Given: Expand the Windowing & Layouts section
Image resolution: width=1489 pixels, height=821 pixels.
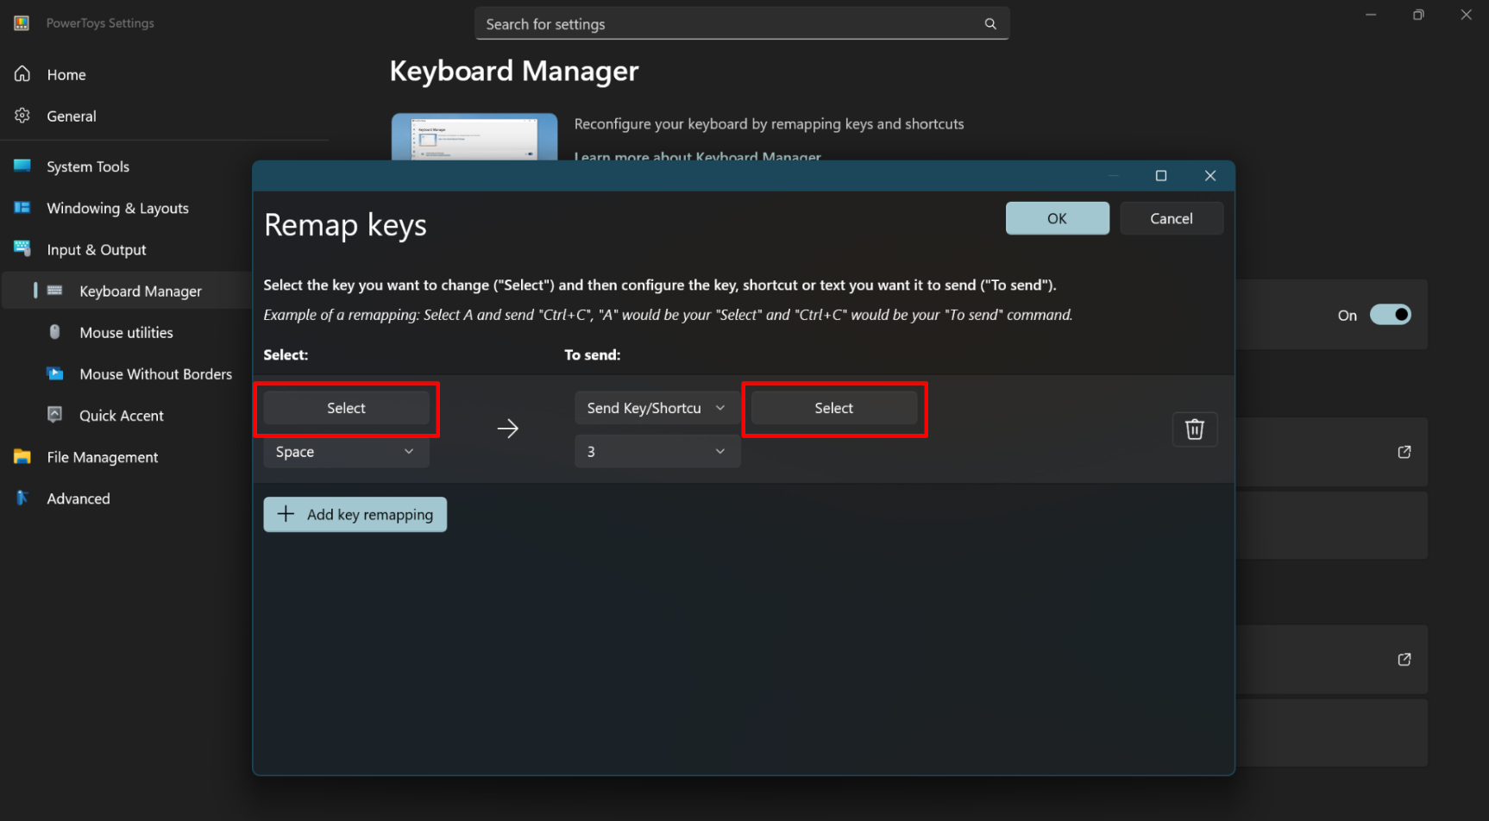Looking at the screenshot, I should [117, 208].
